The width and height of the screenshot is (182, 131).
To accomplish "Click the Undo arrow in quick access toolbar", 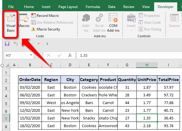I will [x=16, y=44].
